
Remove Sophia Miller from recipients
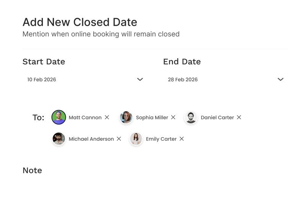tap(173, 117)
